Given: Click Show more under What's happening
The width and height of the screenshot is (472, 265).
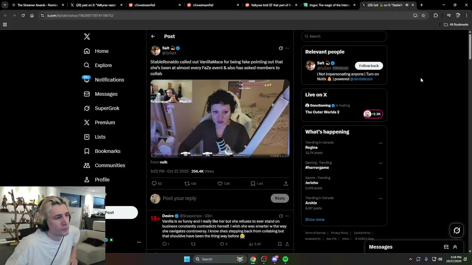Looking at the screenshot, I should [x=315, y=220].
